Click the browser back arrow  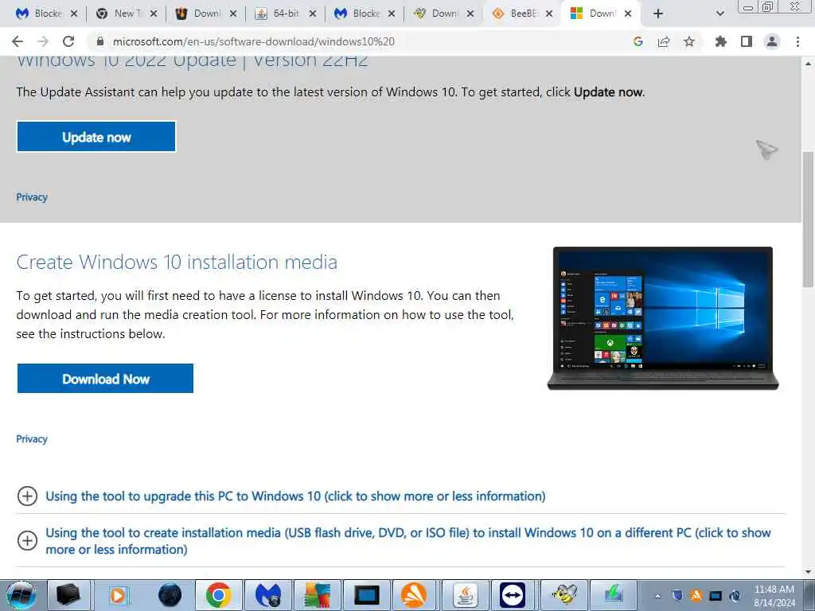coord(18,41)
